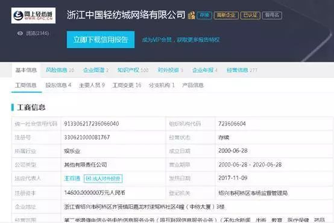Image resolution: width=334 pixels, height=223 pixels.
Task: Click issue date 2017-11-09
Action: [x=233, y=178]
